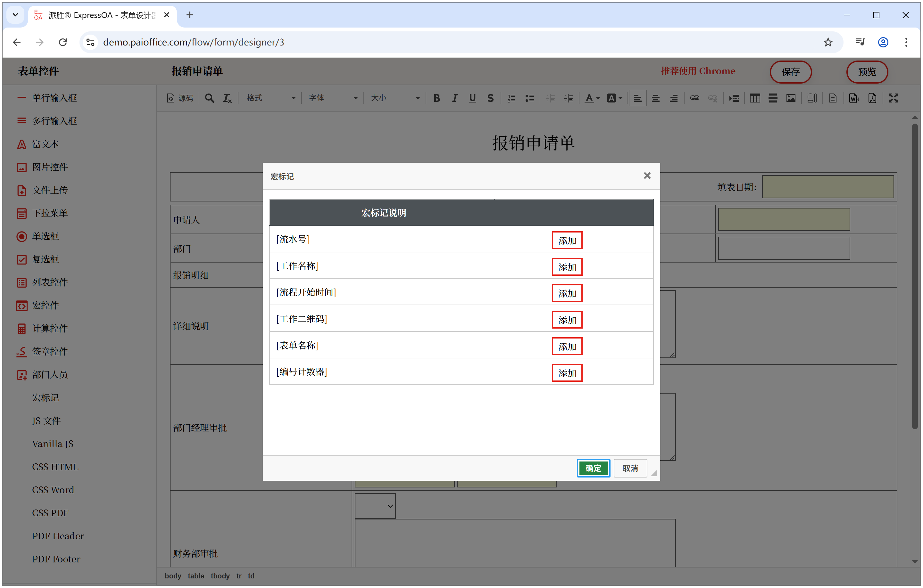Add the [流水号] macro tag
The image size is (923, 588).
(567, 241)
